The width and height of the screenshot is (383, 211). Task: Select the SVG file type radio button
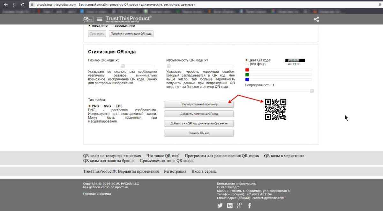pos(102,106)
